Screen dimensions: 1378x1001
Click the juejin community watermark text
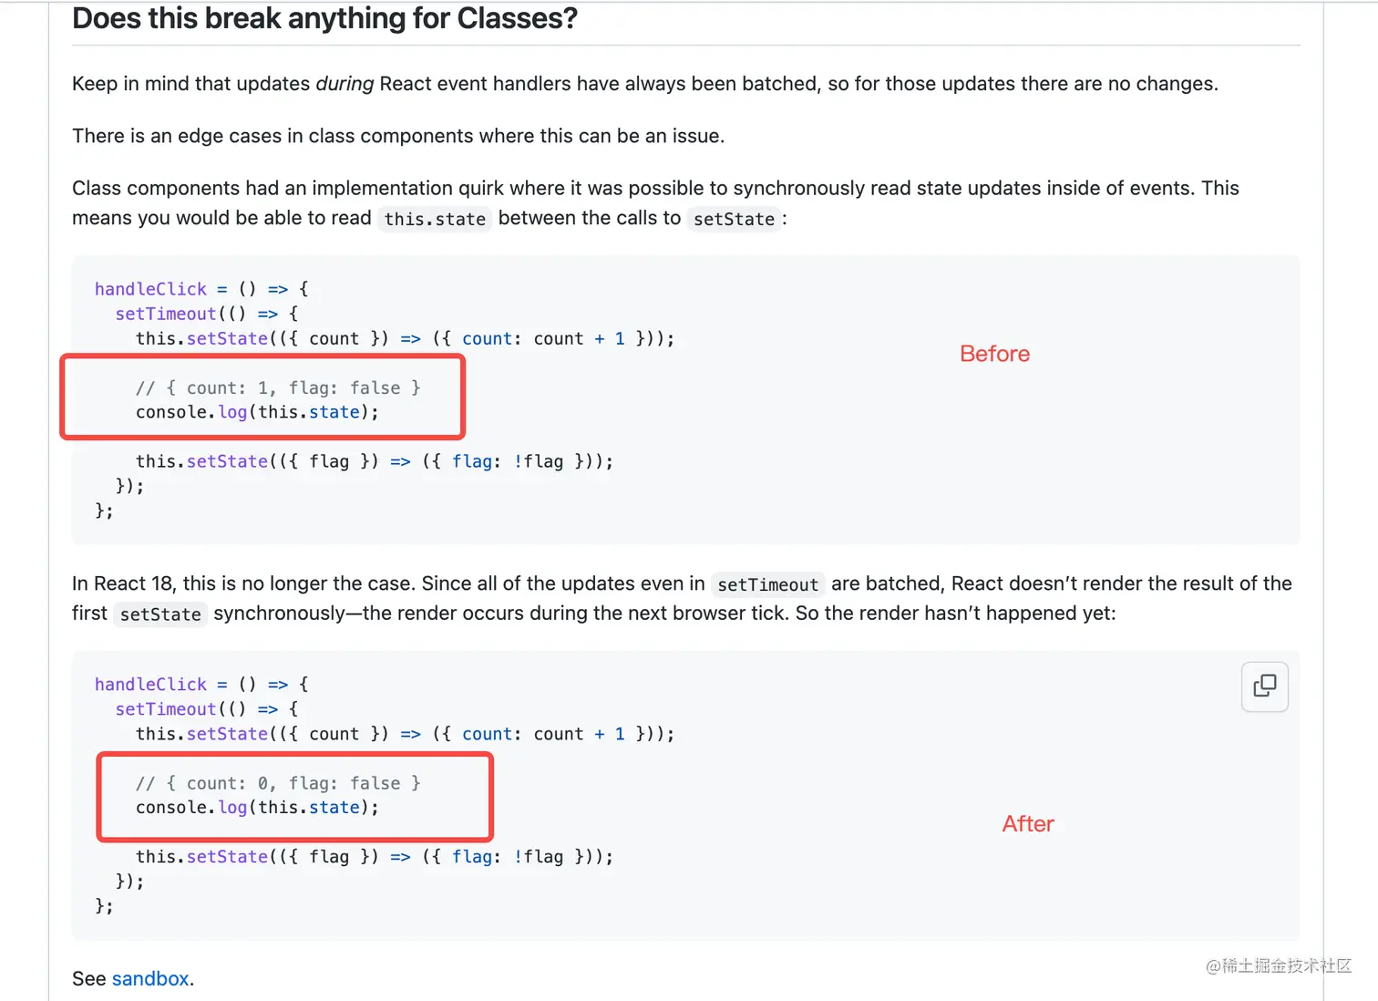(1278, 965)
